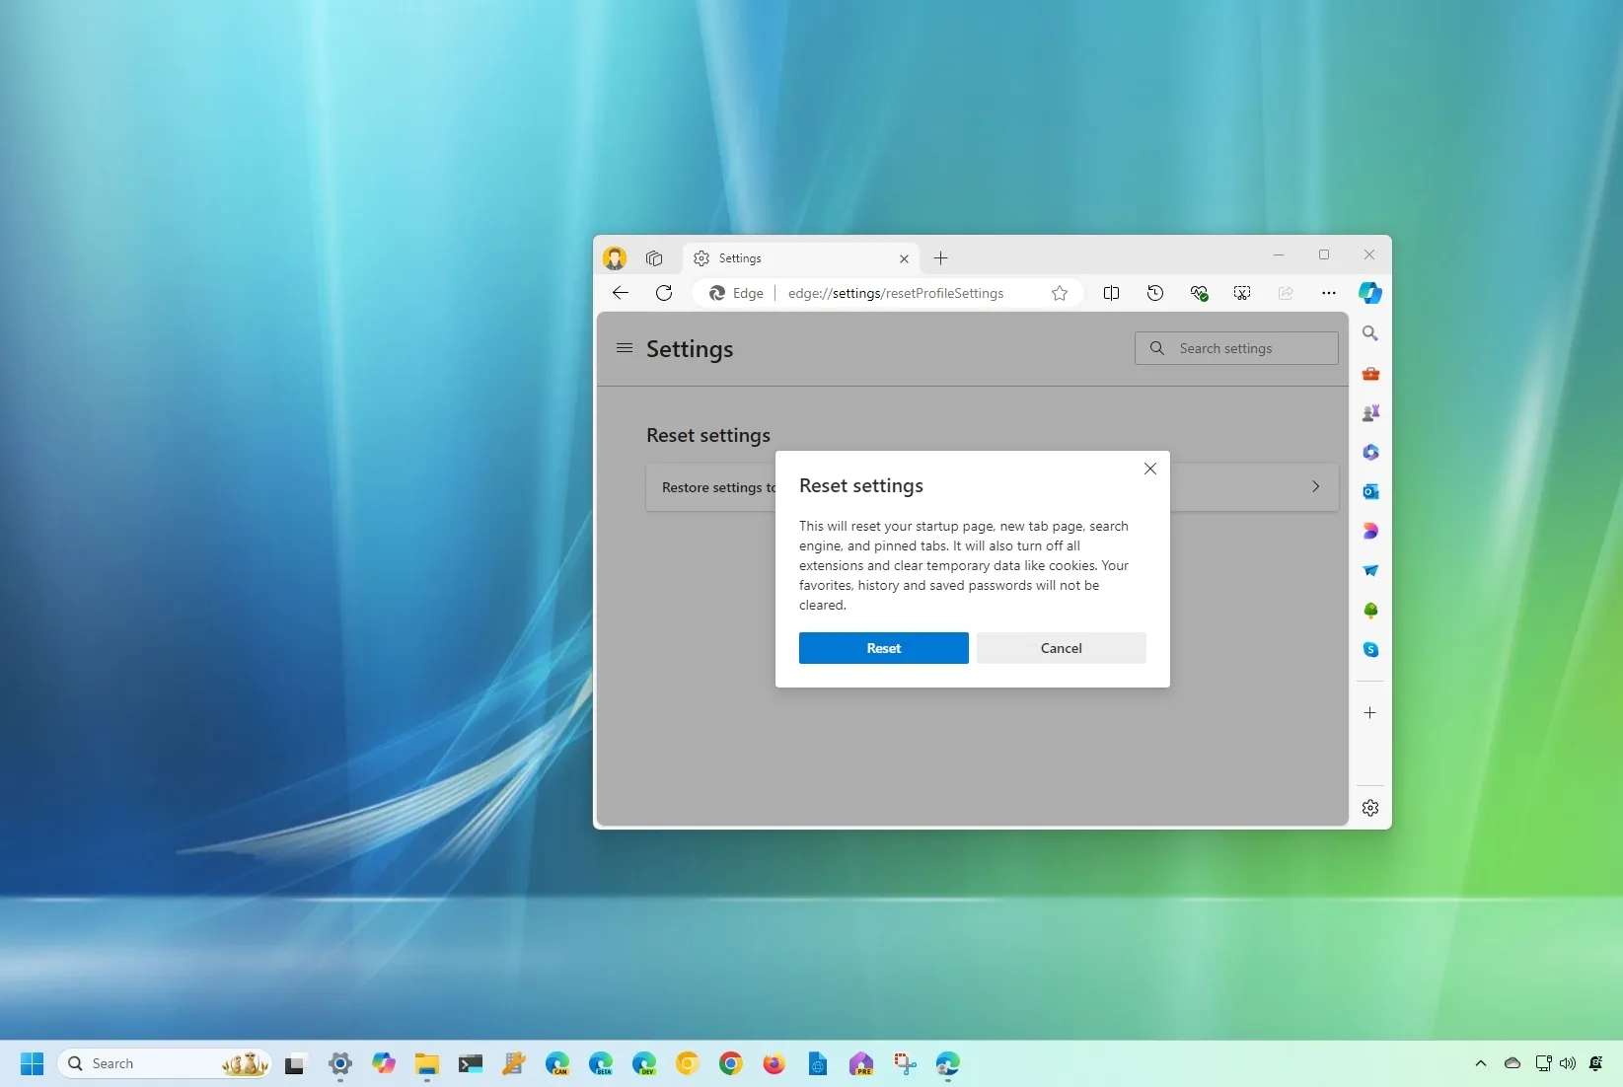
Task: Open the share menu icon
Action: click(x=1285, y=293)
